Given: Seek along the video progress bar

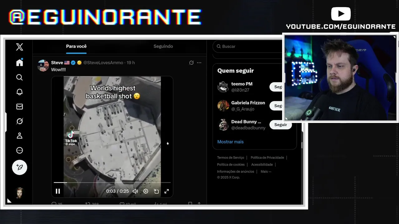Looking at the screenshot, I should click(112, 182).
